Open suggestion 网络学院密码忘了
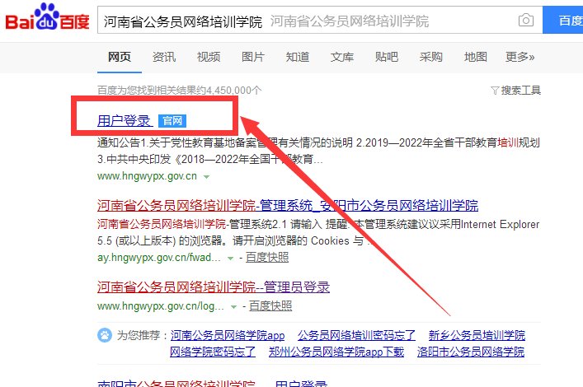Image resolution: width=583 pixels, height=387 pixels. pyautogui.click(x=213, y=352)
